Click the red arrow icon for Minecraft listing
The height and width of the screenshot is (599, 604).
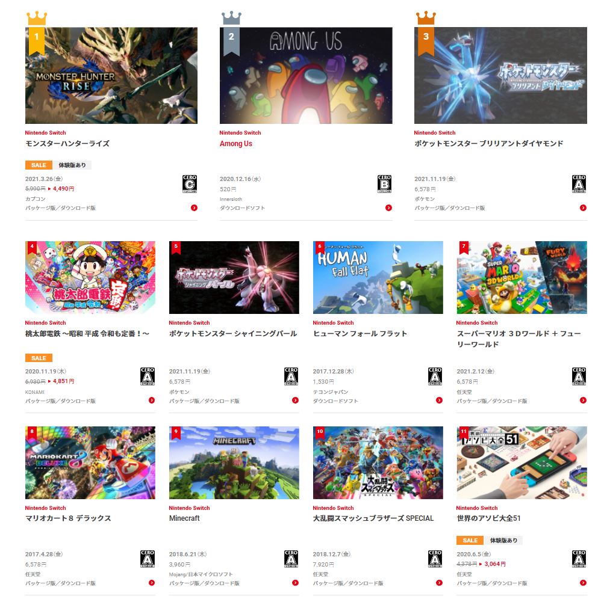click(x=296, y=582)
